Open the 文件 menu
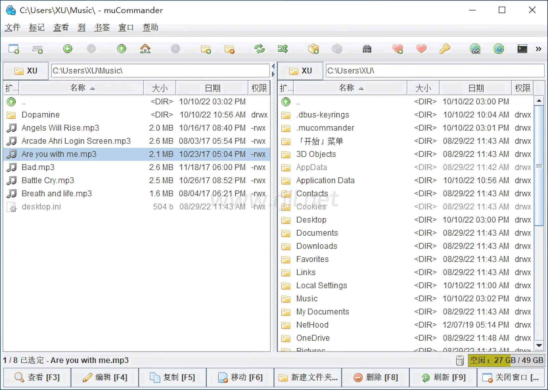 point(12,28)
